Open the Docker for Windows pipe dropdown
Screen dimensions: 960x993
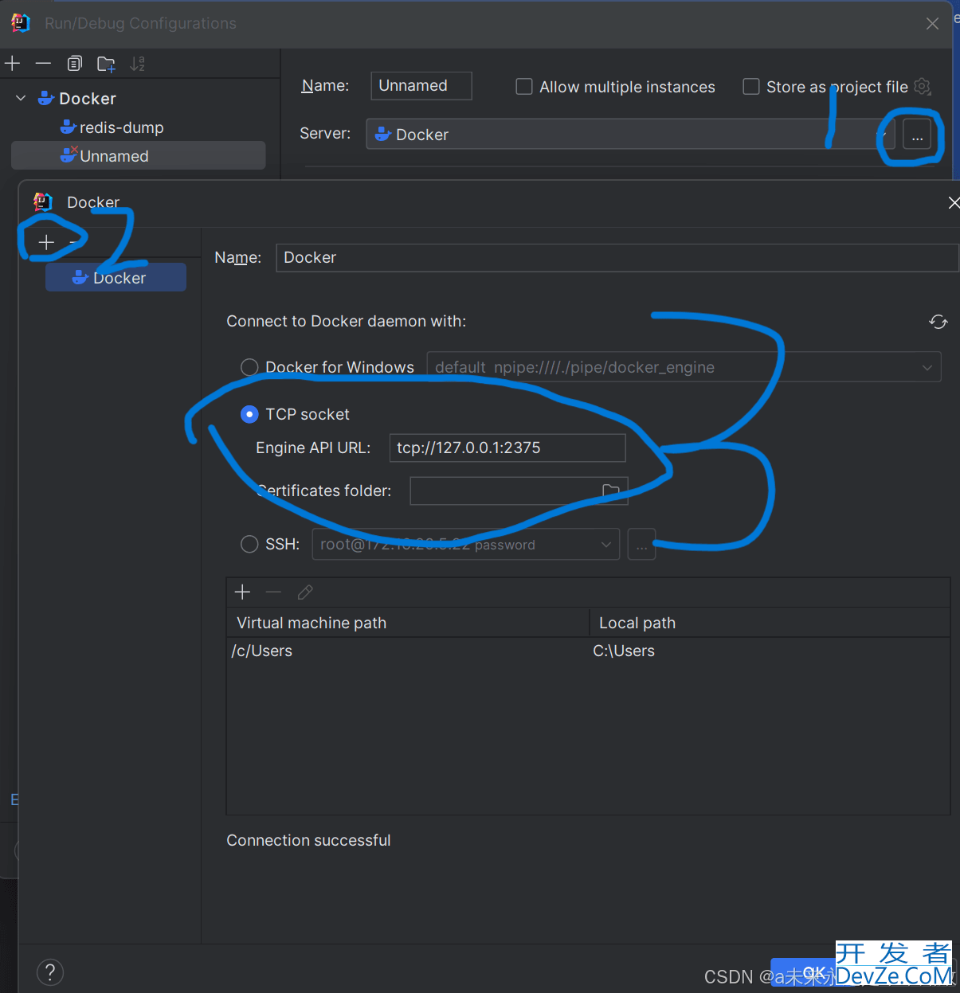pyautogui.click(x=684, y=367)
